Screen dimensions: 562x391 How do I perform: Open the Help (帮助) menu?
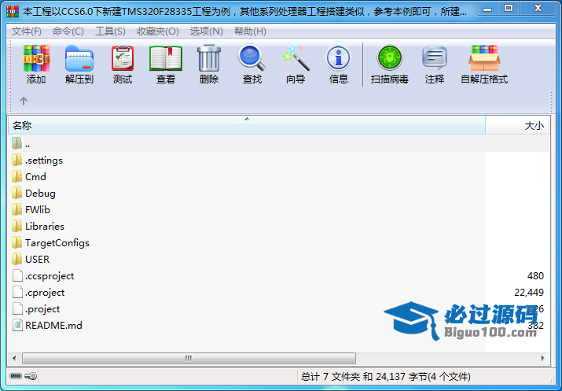[250, 31]
